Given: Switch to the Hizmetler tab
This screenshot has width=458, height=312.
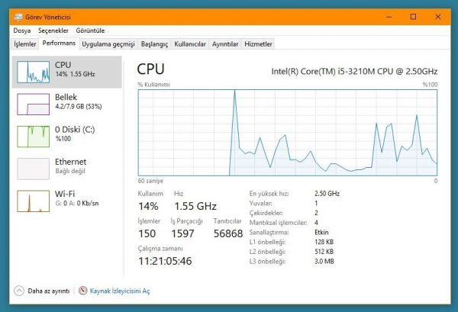Looking at the screenshot, I should coord(258,44).
